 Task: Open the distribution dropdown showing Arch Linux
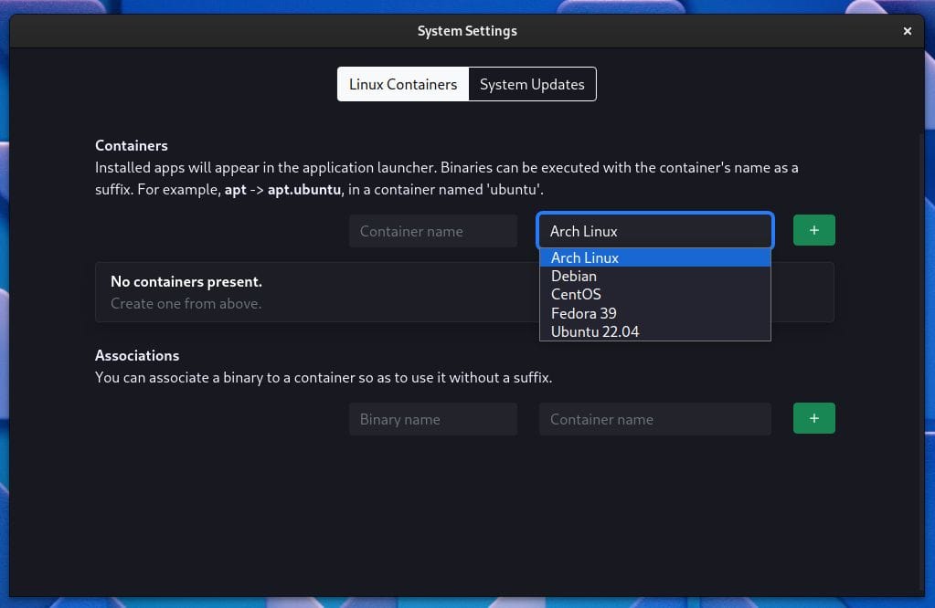(654, 230)
